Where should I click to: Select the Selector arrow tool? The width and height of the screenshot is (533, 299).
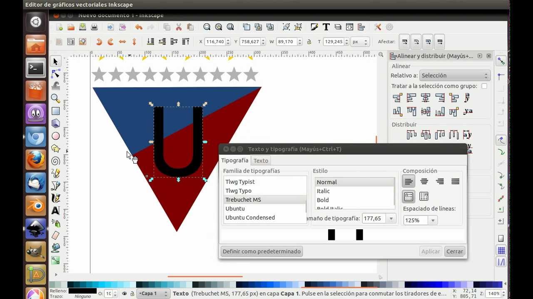[x=55, y=61]
